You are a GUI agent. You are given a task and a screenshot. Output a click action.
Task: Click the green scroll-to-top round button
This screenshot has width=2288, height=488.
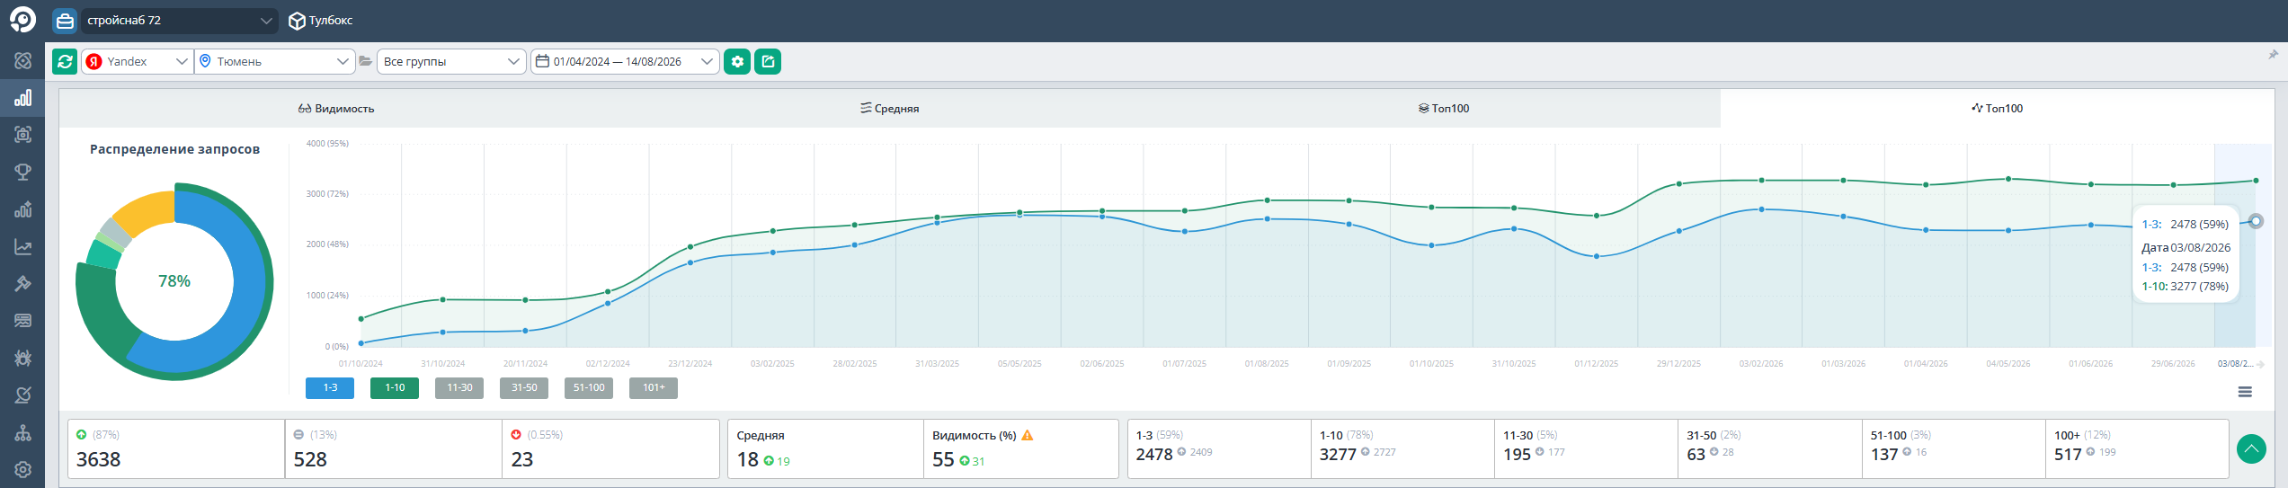2251,448
